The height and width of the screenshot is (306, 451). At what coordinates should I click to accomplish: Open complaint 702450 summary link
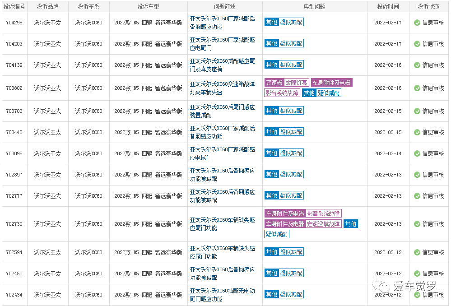222,274
